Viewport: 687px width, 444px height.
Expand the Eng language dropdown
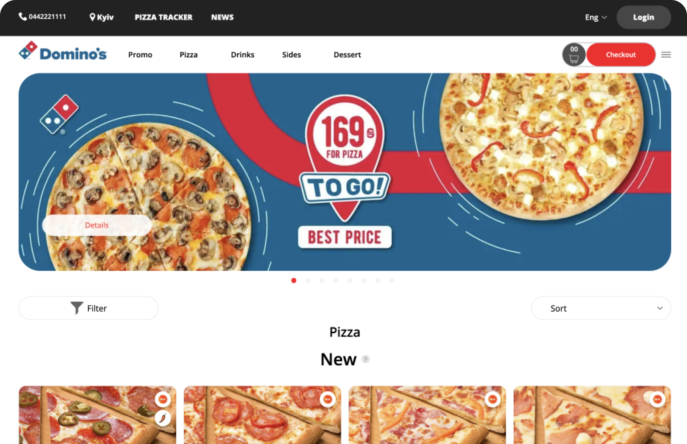tap(596, 17)
